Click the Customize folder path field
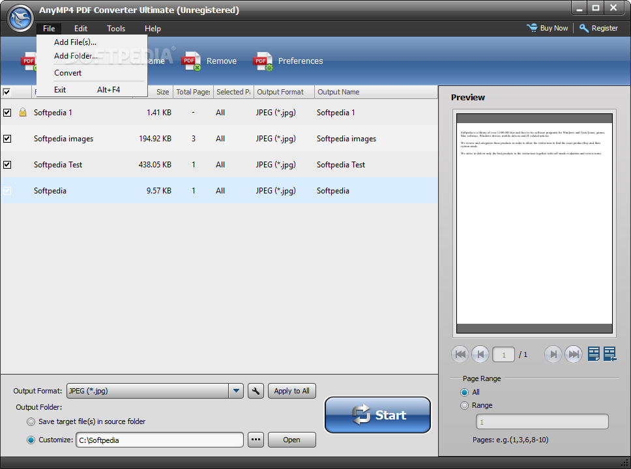This screenshot has width=631, height=469. coord(159,440)
